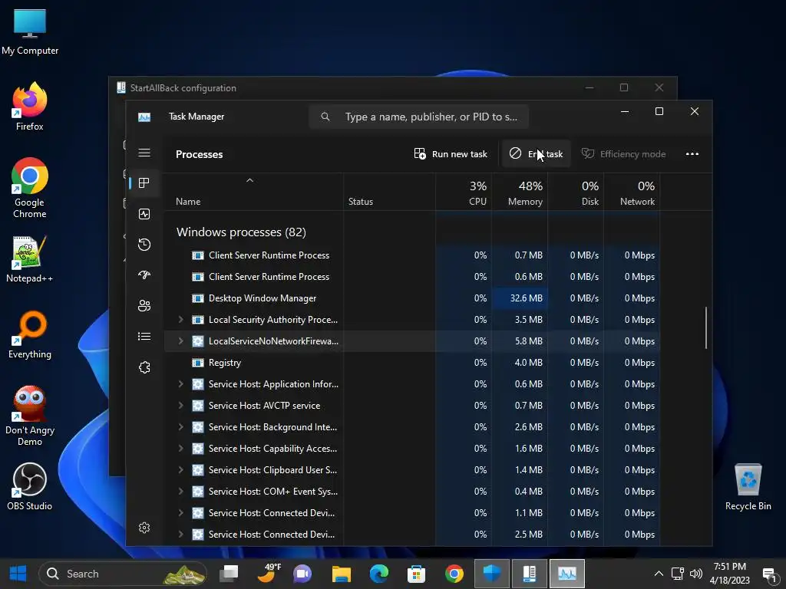Click the StartAllBack configuration window title
This screenshot has height=589, width=786.
[x=183, y=88]
